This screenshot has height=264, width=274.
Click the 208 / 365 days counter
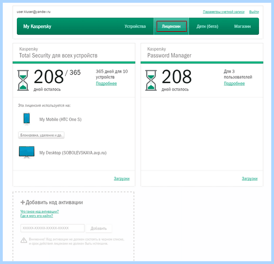pyautogui.click(x=57, y=76)
